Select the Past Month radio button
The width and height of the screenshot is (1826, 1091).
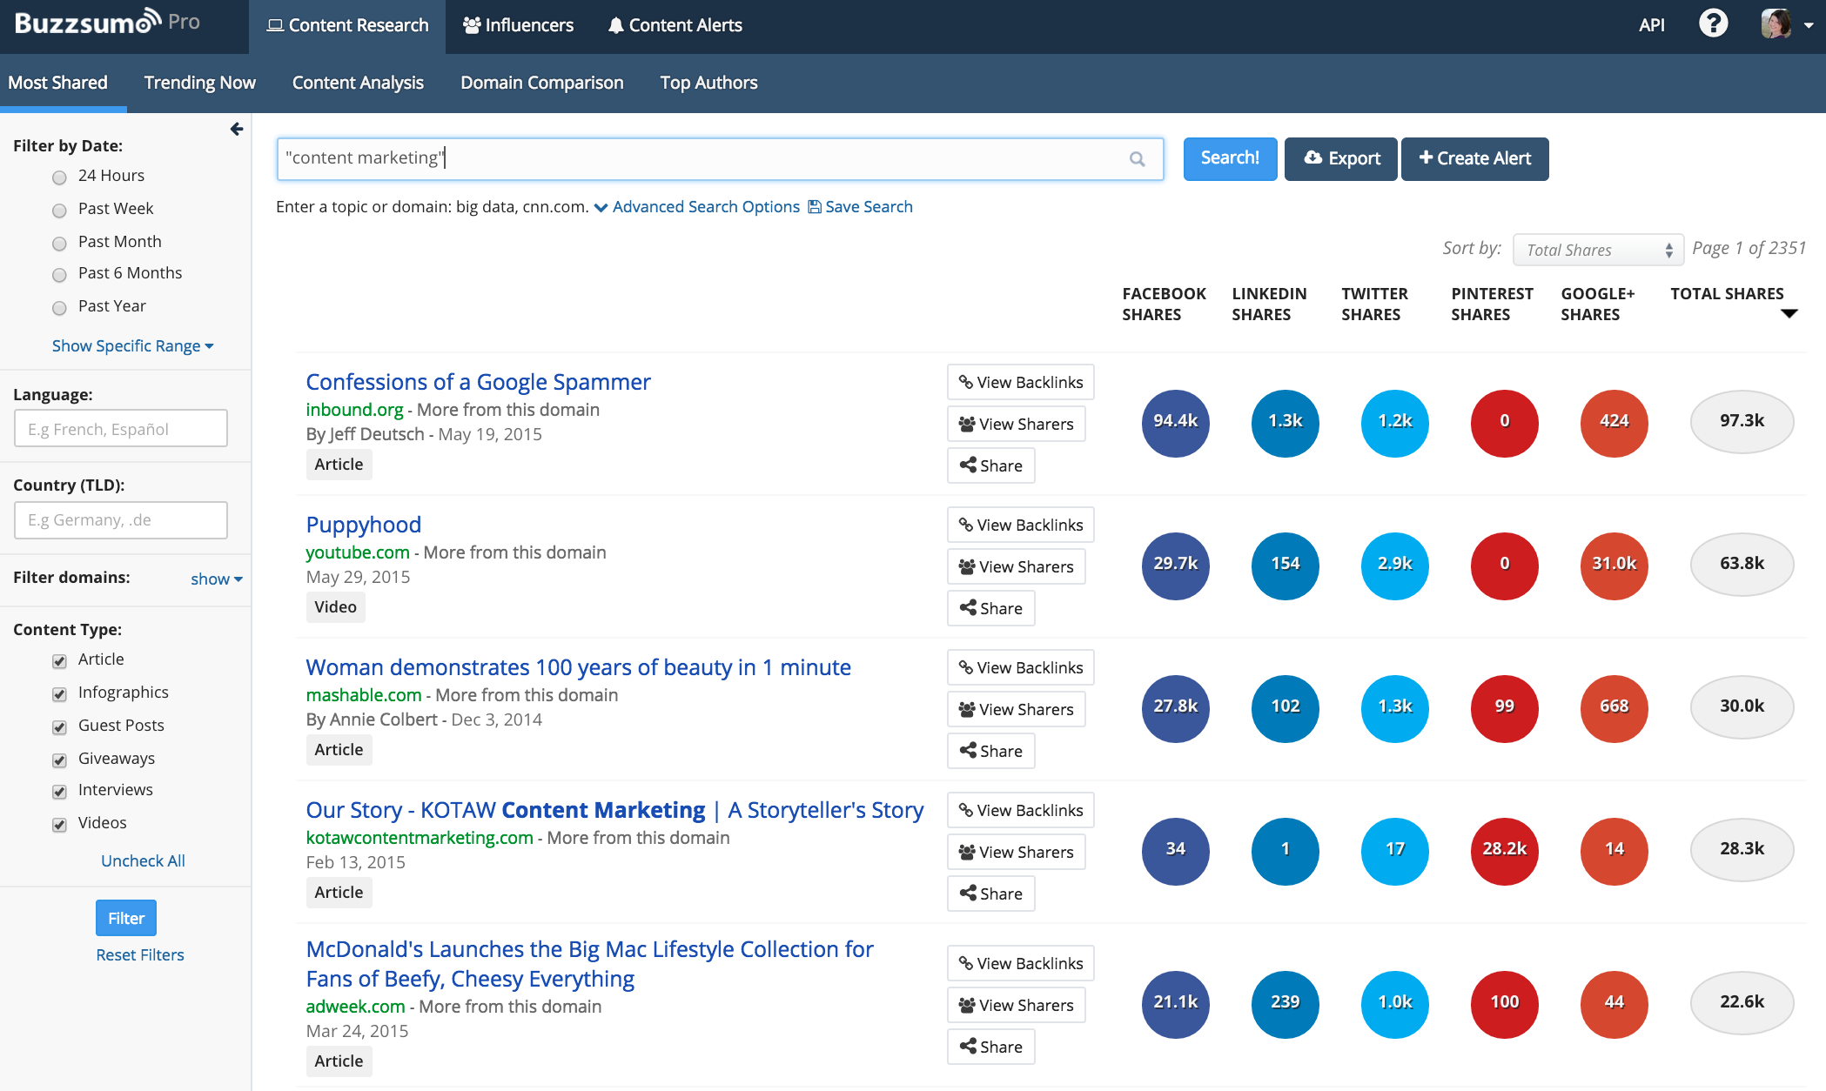coord(59,244)
